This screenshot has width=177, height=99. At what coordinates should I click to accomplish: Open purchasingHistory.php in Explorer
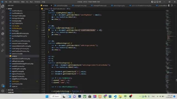point(19,36)
